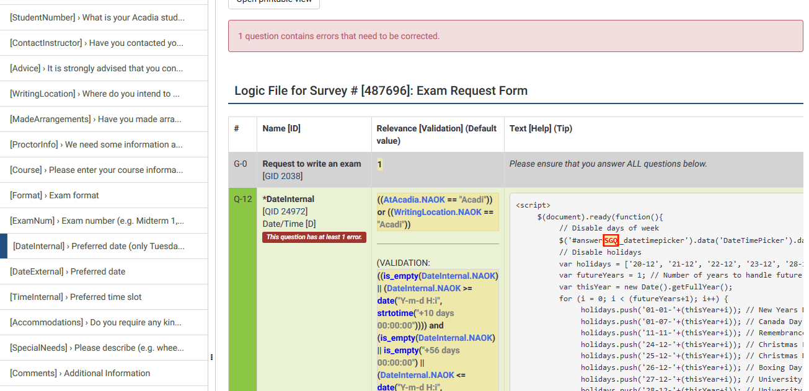Open the Accommodations question entry
809x391 pixels.
96,322
